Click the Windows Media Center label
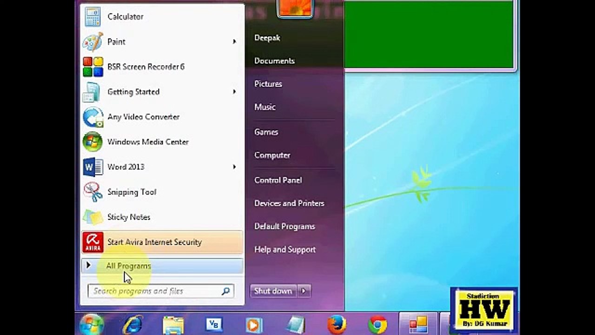Image resolution: width=595 pixels, height=335 pixels. (148, 142)
